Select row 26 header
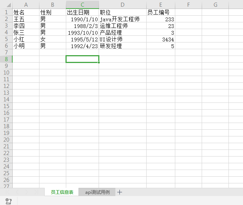The height and width of the screenshot is (205, 243). pyautogui.click(x=6, y=180)
